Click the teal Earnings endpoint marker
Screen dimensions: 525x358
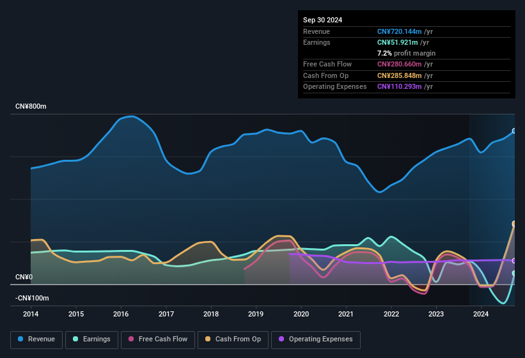[x=514, y=274]
